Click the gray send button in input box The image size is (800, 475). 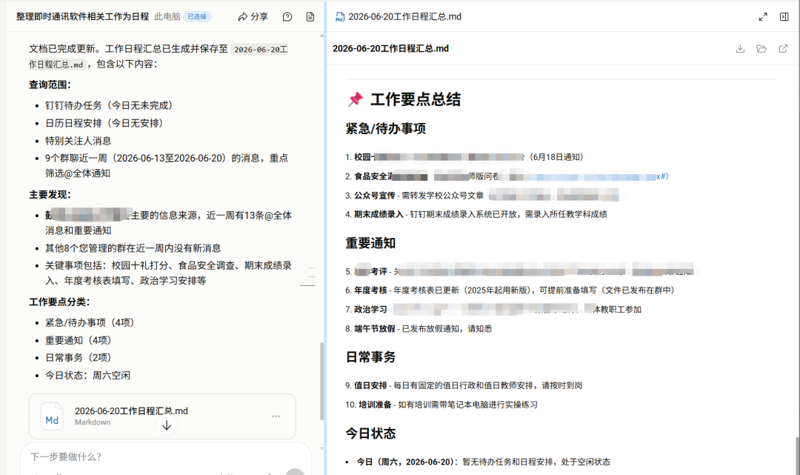[x=295, y=471]
